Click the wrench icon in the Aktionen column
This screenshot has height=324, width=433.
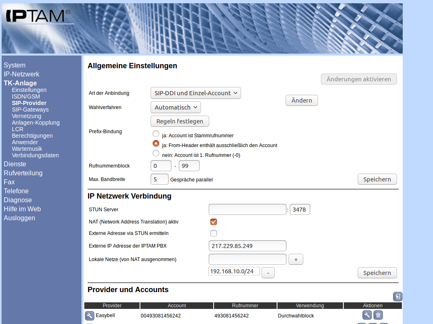click(367, 315)
